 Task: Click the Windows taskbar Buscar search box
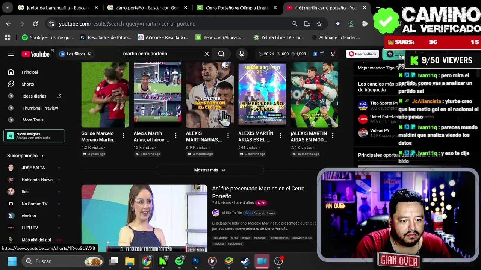click(x=62, y=261)
